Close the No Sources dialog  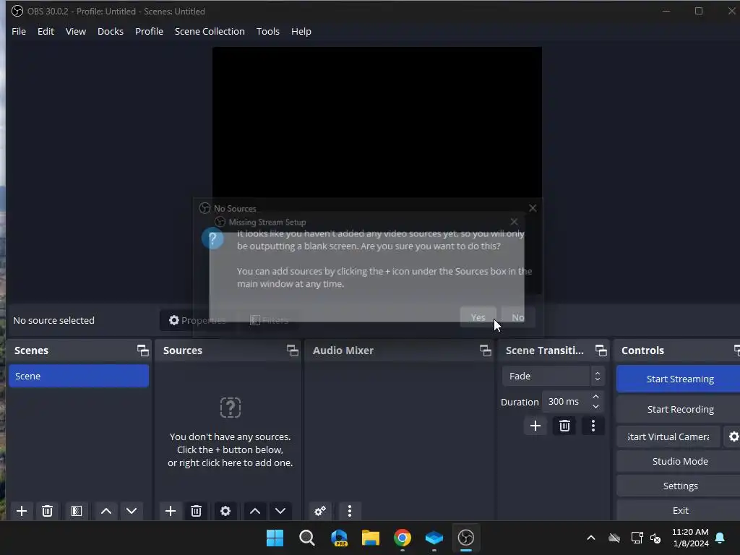(533, 208)
